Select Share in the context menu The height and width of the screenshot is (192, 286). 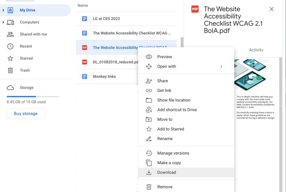pyautogui.click(x=186, y=81)
